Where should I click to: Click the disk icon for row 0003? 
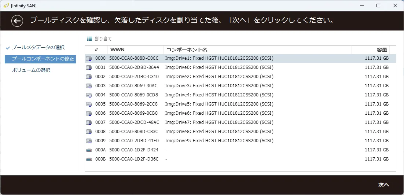point(89,86)
